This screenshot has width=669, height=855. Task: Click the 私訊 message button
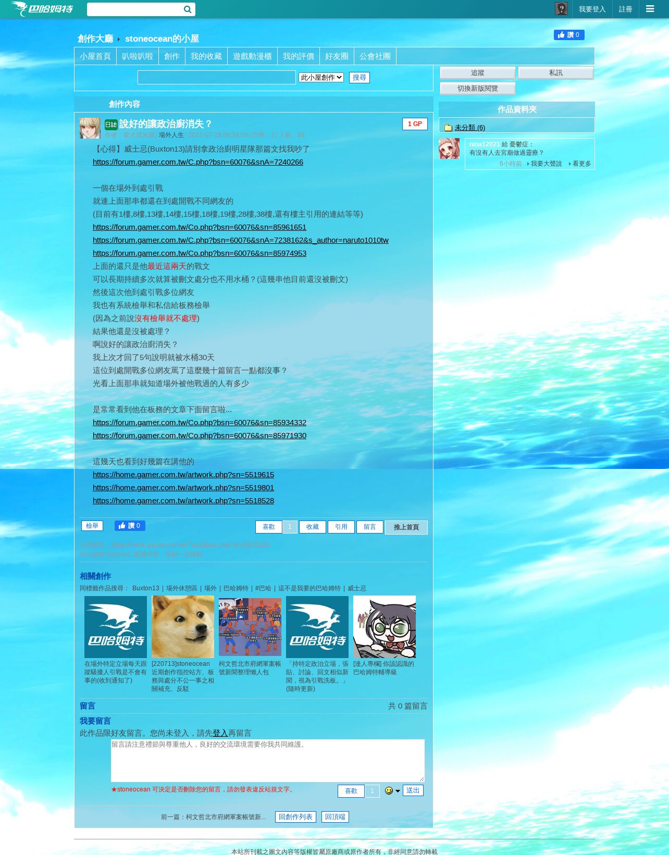(556, 73)
